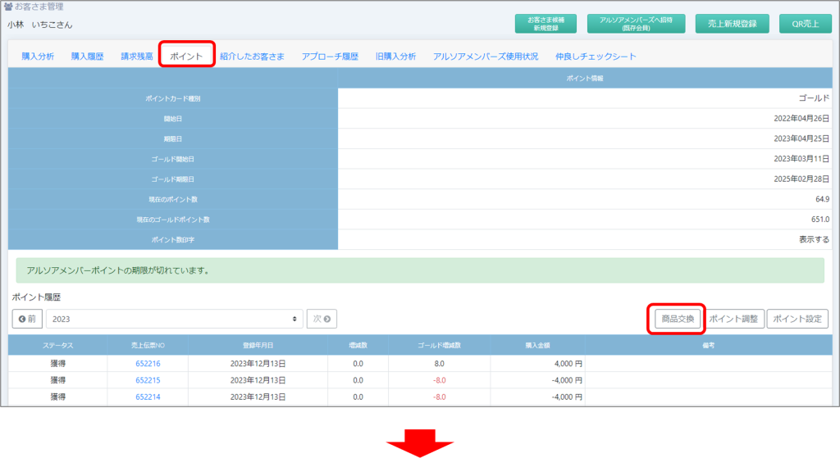
Task: Open the 購入履歴 tab
Action: tap(87, 57)
